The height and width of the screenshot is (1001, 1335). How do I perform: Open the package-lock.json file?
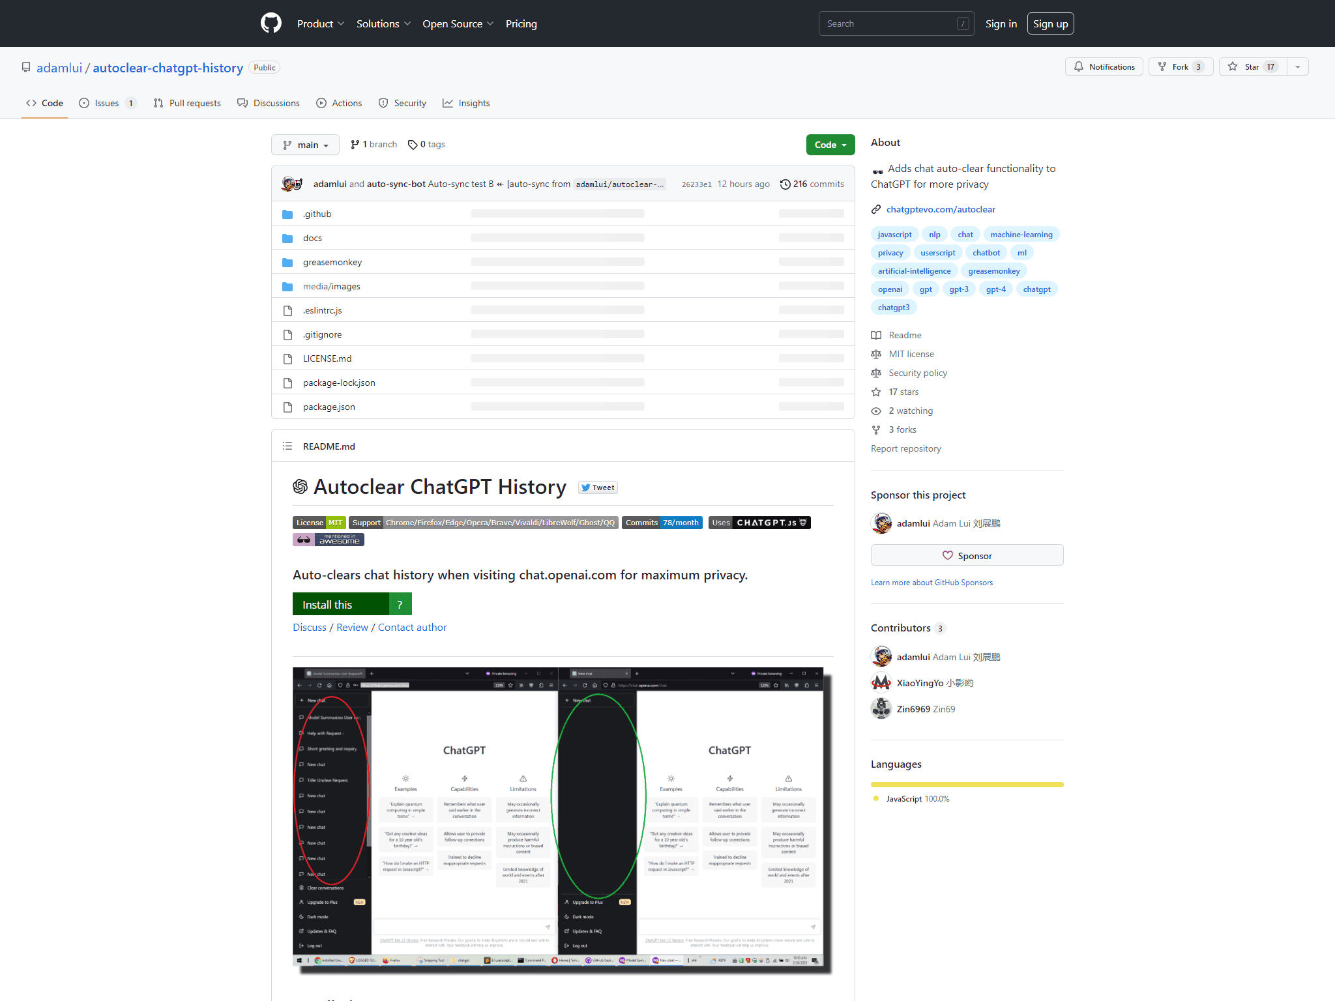[x=339, y=383]
